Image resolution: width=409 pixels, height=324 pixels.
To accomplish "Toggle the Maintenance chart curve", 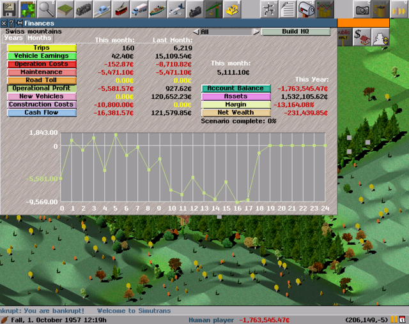I will coord(42,72).
